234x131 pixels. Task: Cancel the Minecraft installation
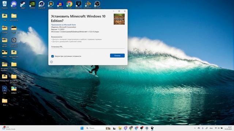click(117, 56)
